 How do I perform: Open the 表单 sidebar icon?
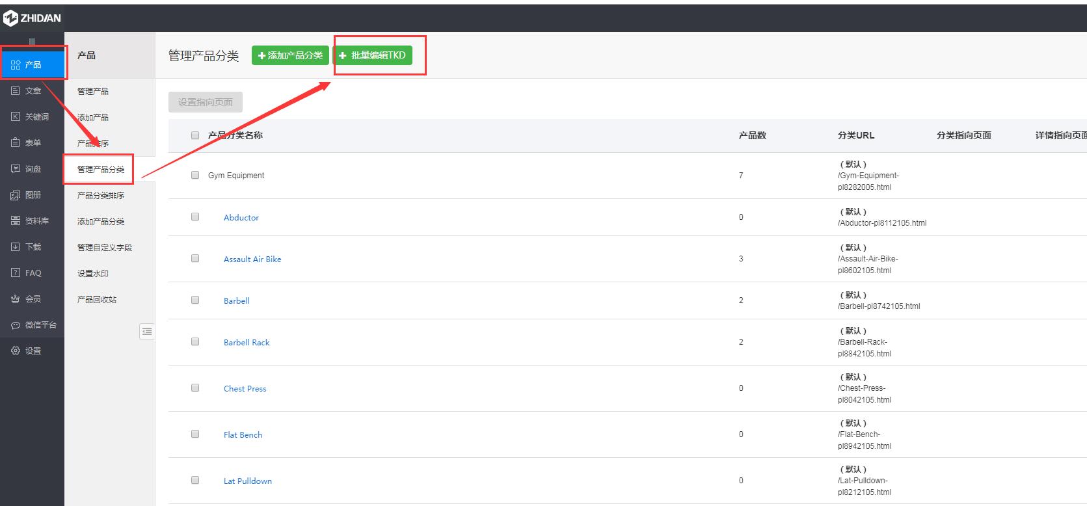click(16, 143)
